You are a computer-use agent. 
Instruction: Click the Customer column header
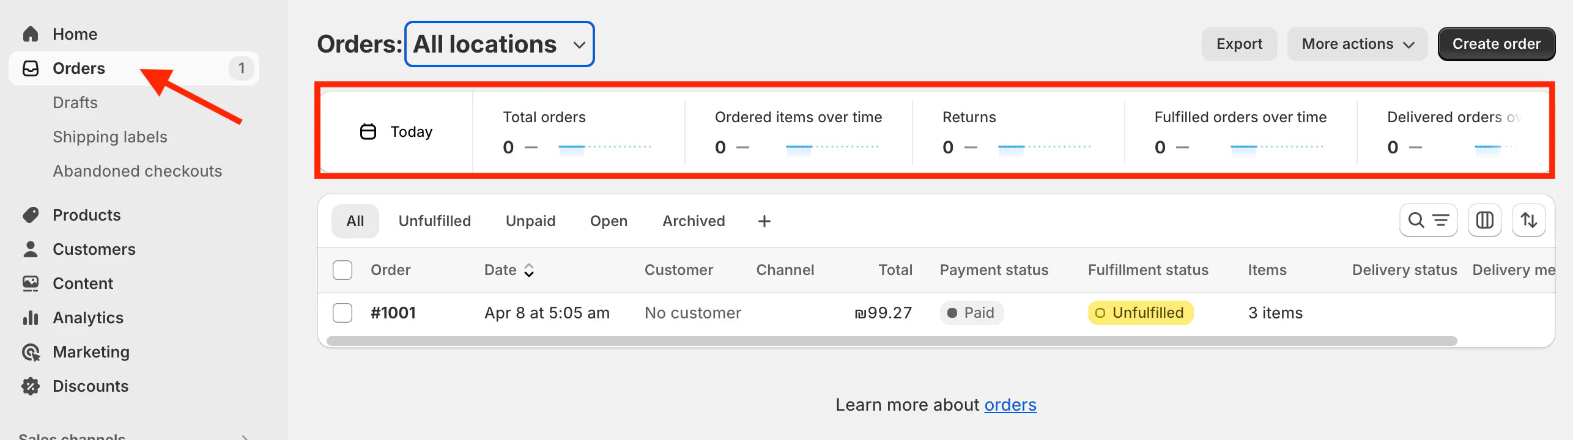coord(679,270)
